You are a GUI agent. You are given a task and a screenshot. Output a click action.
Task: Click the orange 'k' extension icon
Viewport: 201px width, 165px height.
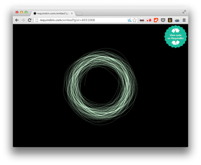pyautogui.click(x=170, y=20)
